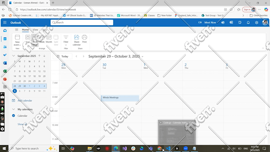
Task: Click the Split view ribbon button
Action: pos(56,40)
